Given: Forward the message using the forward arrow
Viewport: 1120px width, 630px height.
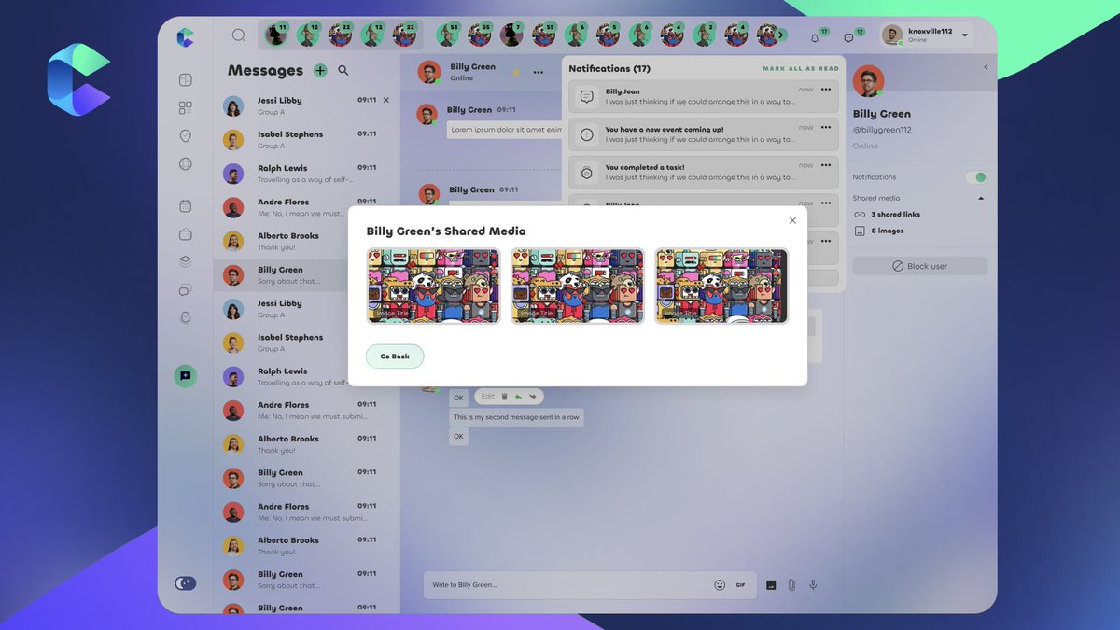Looking at the screenshot, I should click(532, 397).
